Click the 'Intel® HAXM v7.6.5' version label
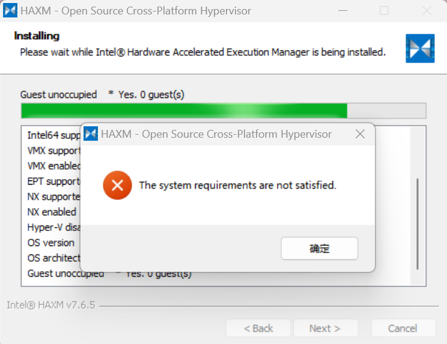Viewport: 447px width, 344px height. click(x=50, y=305)
